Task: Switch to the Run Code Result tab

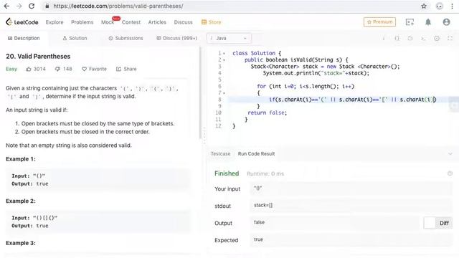Action: [256, 154]
